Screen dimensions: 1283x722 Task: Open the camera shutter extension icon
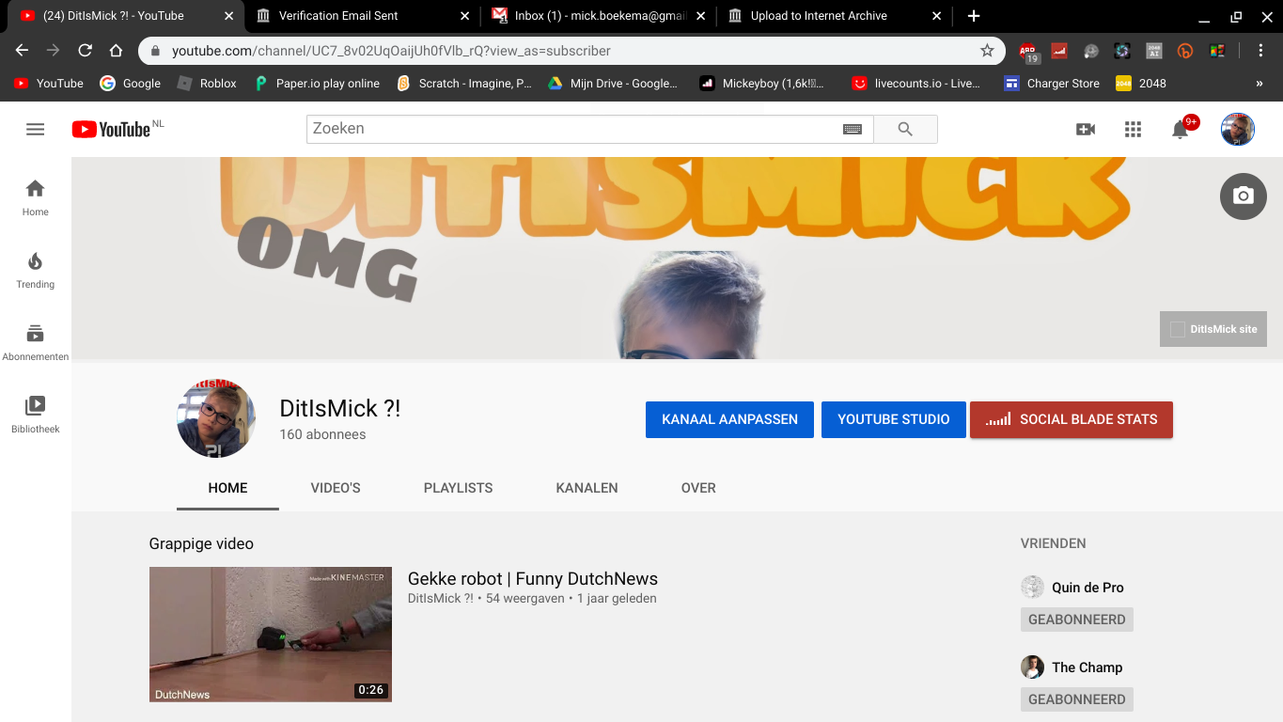tap(1122, 51)
